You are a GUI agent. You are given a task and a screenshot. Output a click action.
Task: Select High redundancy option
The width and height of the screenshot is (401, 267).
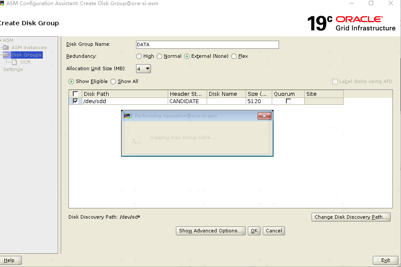point(139,56)
